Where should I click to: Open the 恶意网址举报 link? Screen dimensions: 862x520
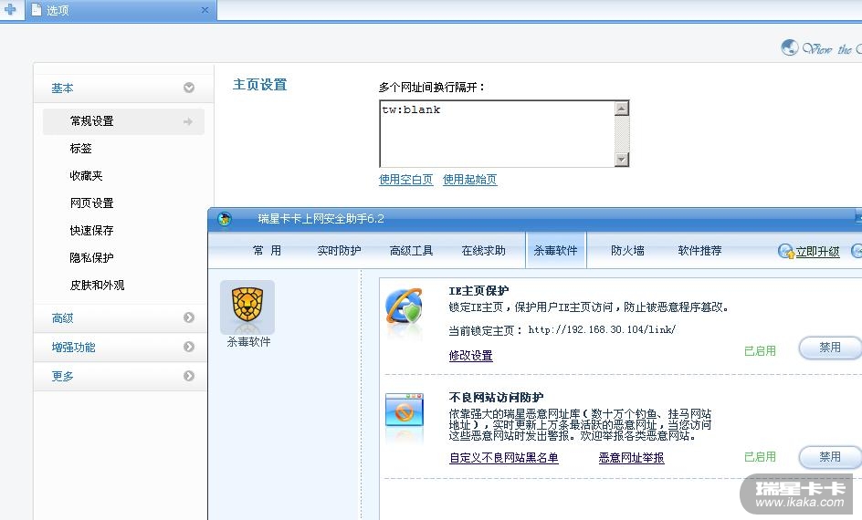coord(631,457)
